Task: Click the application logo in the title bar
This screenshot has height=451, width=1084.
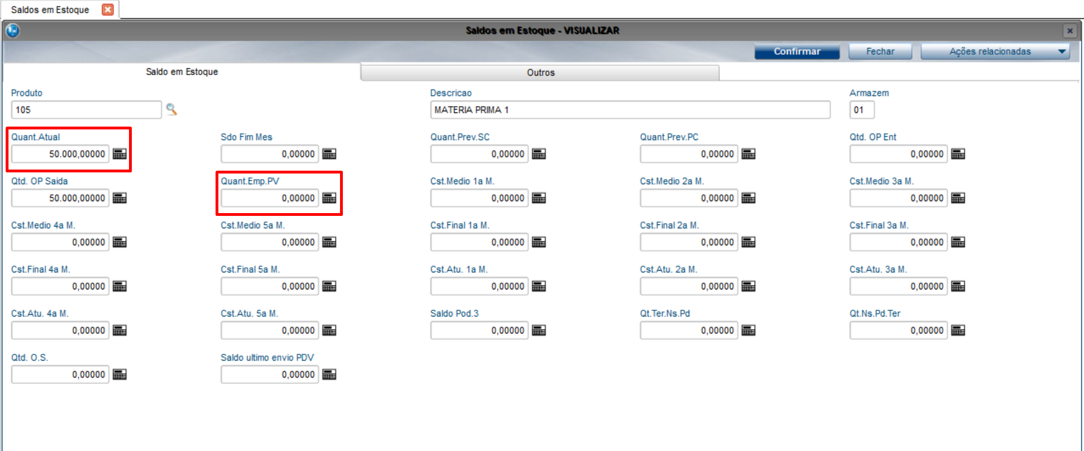Action: click(12, 31)
